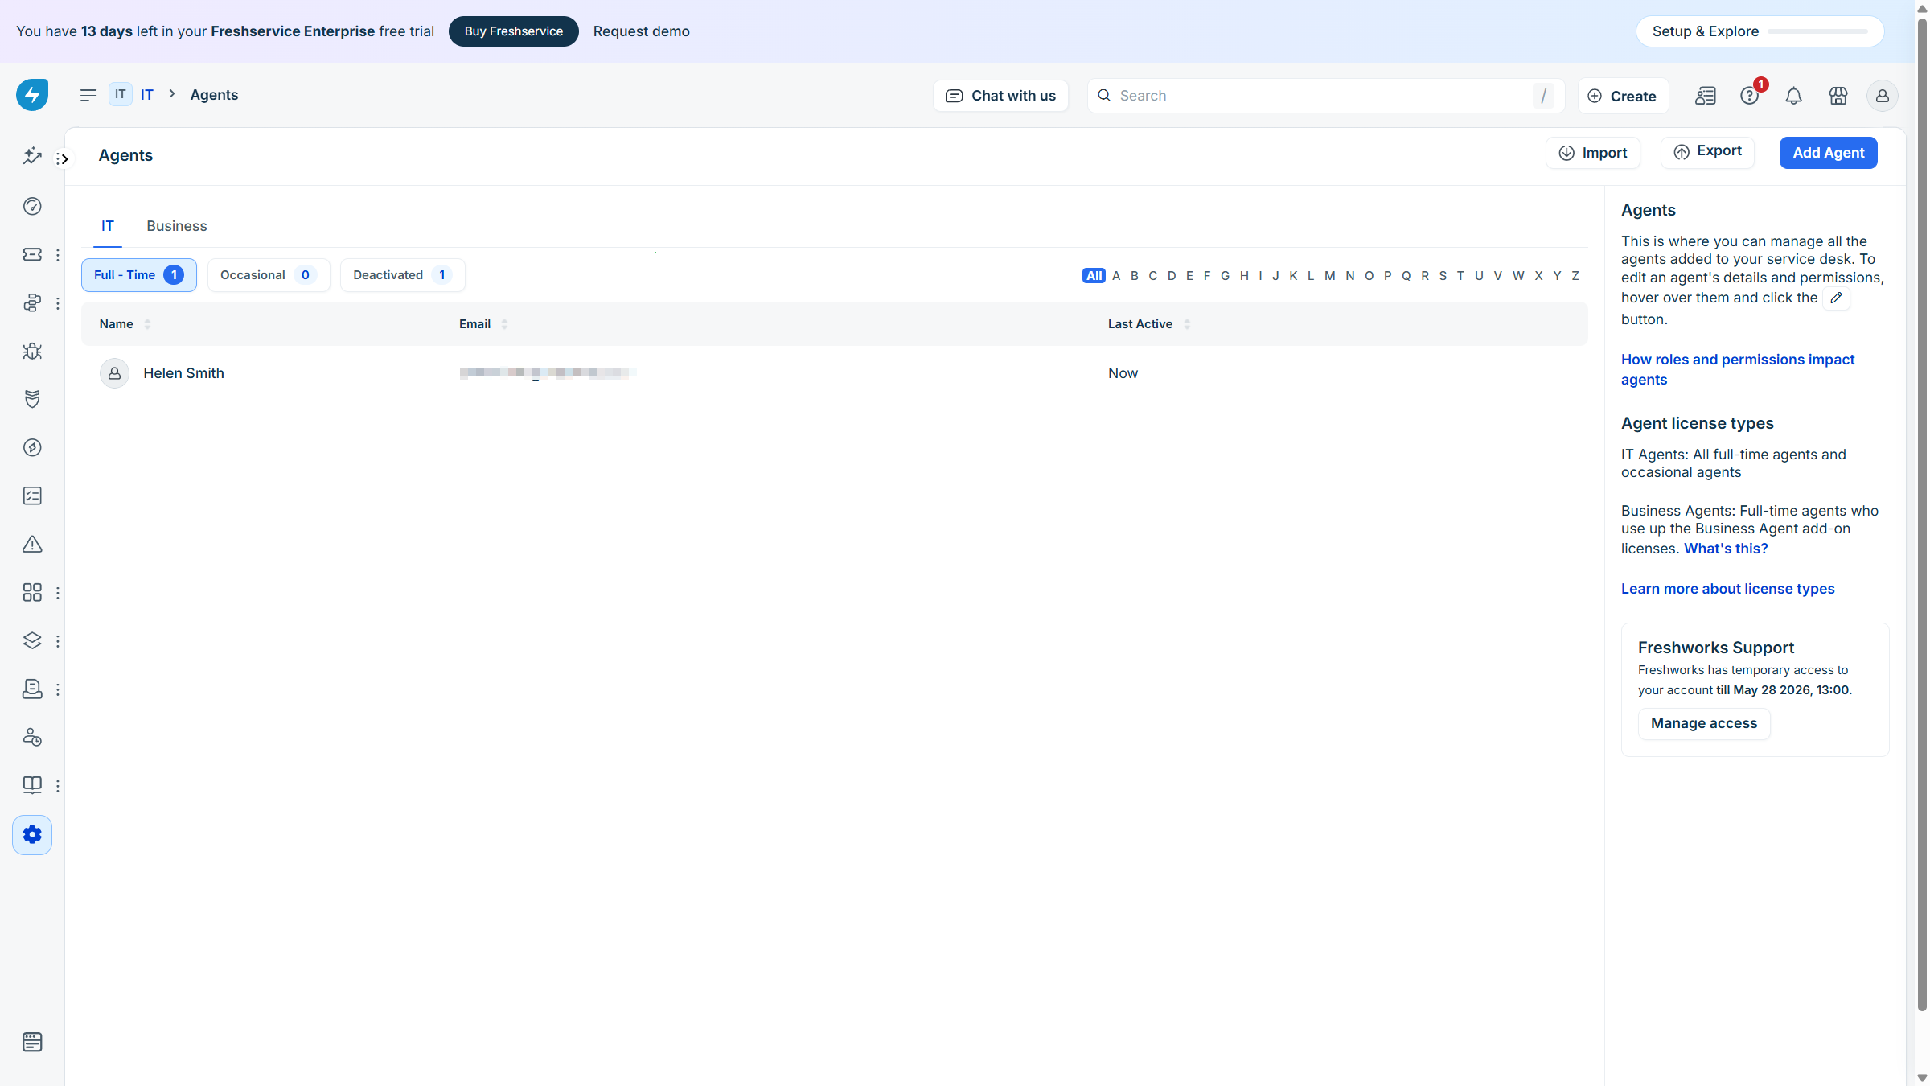
Task: Open the Tickets sidebar icon
Action: point(32,255)
